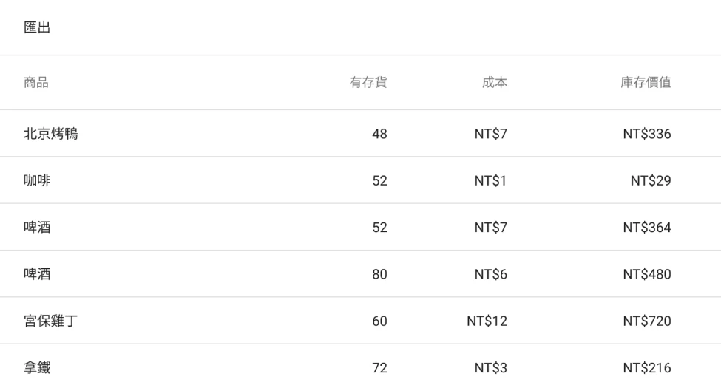Screen dimensions: 721x388
Task: Select the NT$480 inventory value cell
Action: point(647,274)
